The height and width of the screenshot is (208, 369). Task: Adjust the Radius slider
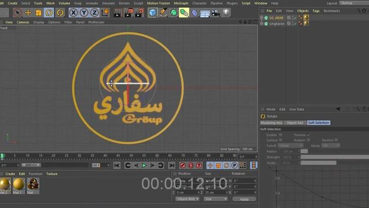pos(304,151)
